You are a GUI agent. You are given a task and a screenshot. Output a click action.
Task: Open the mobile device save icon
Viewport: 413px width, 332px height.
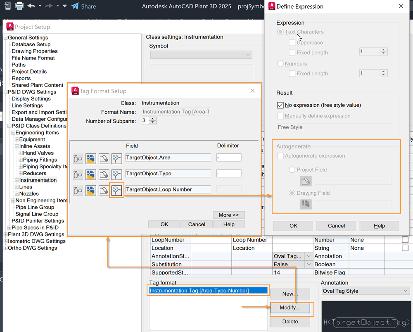coord(7,6)
